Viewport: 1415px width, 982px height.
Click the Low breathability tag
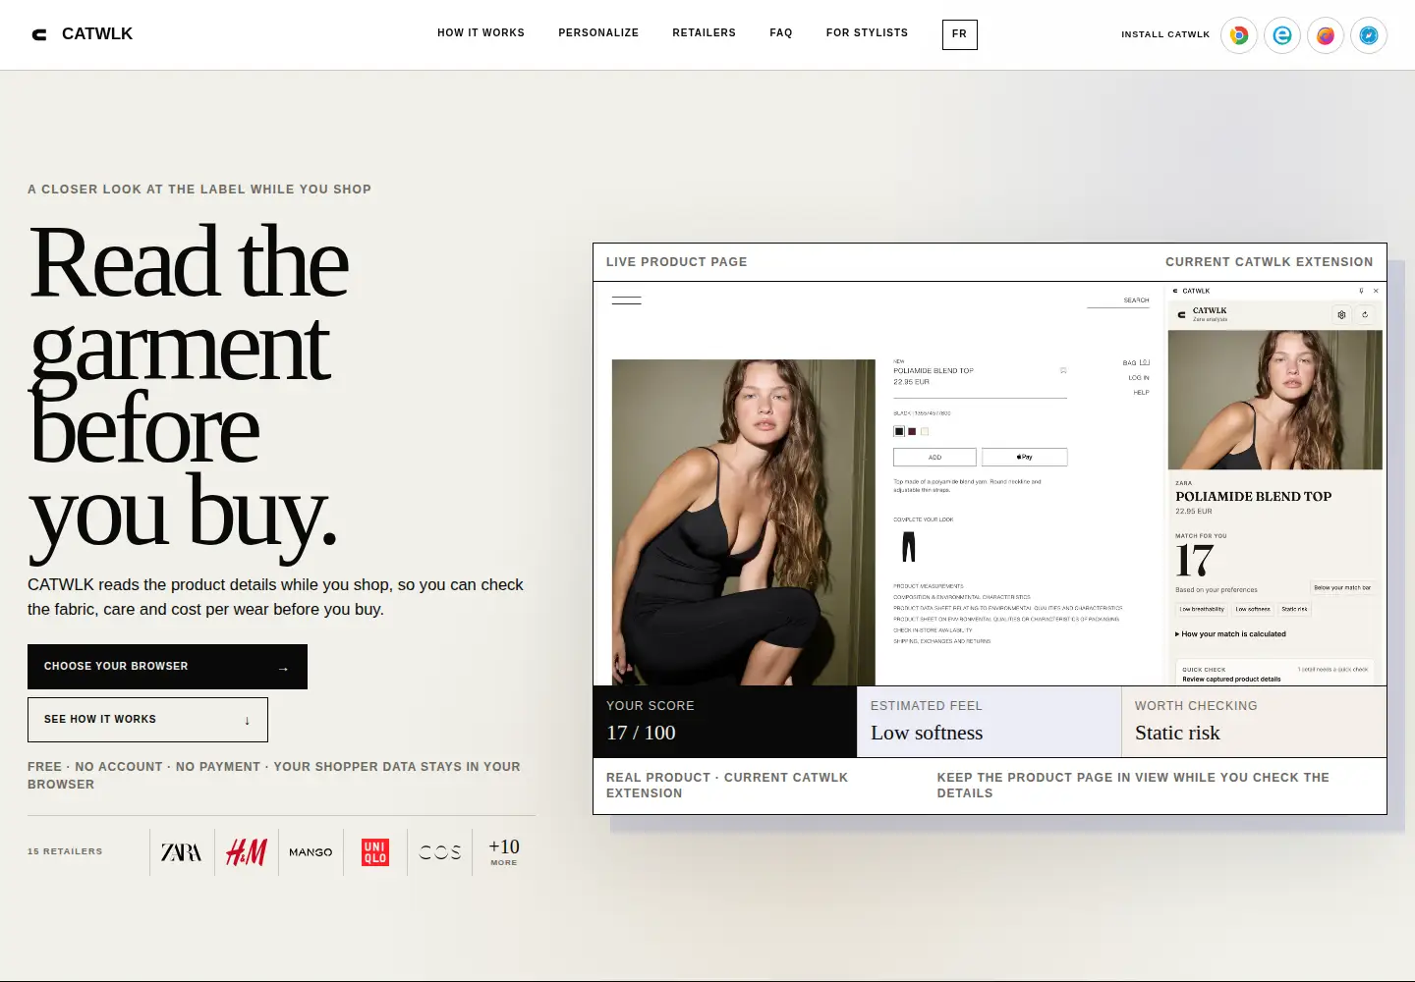pos(1202,610)
